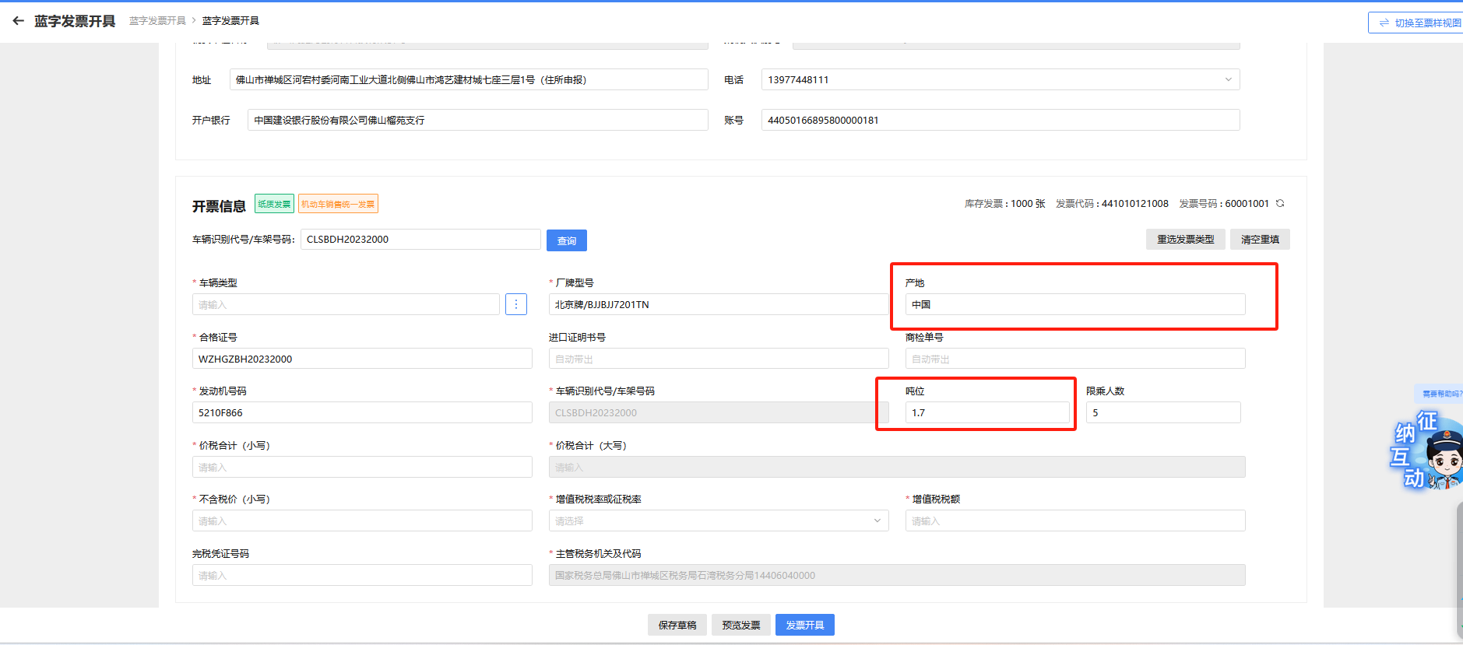
Task: Click the refresh icon after 发票号码
Action: pyautogui.click(x=1280, y=204)
